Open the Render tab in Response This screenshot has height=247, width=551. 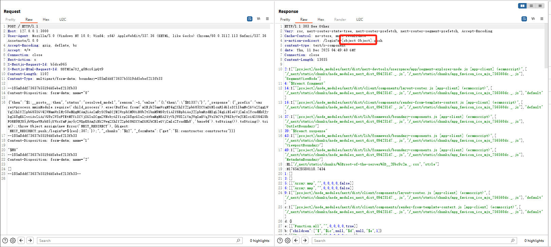point(340,19)
